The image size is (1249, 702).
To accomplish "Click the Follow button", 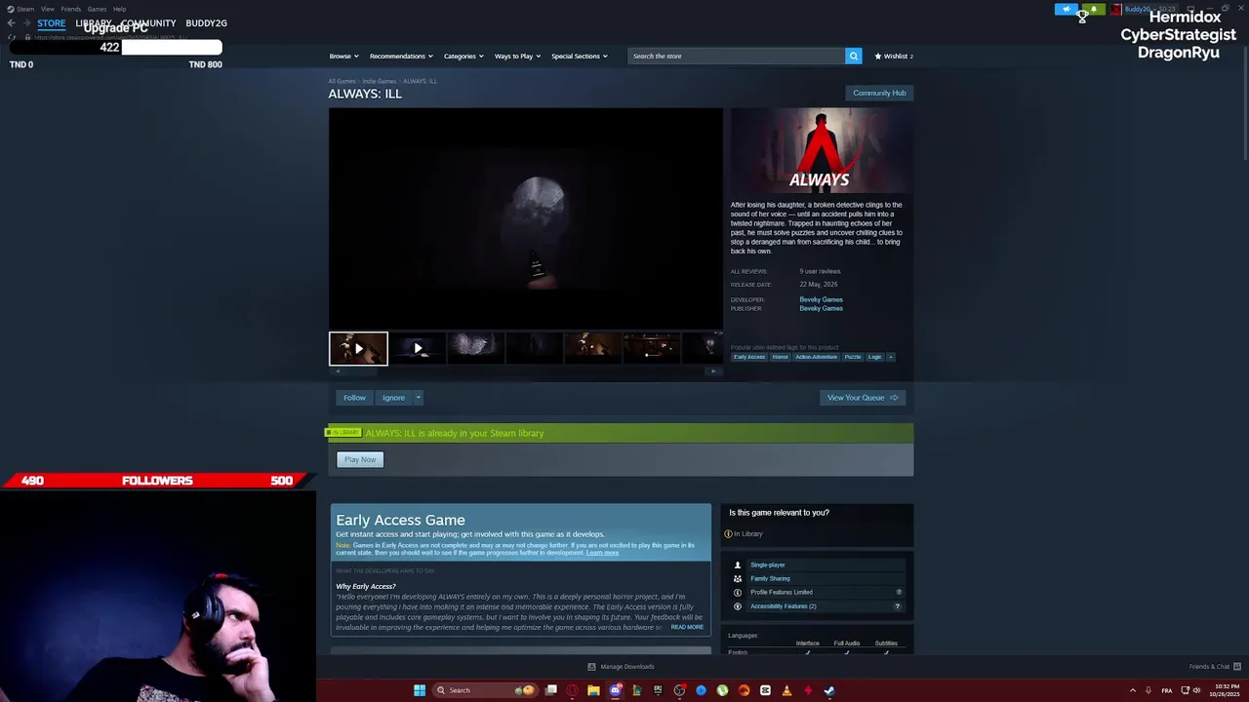I will coord(354,398).
